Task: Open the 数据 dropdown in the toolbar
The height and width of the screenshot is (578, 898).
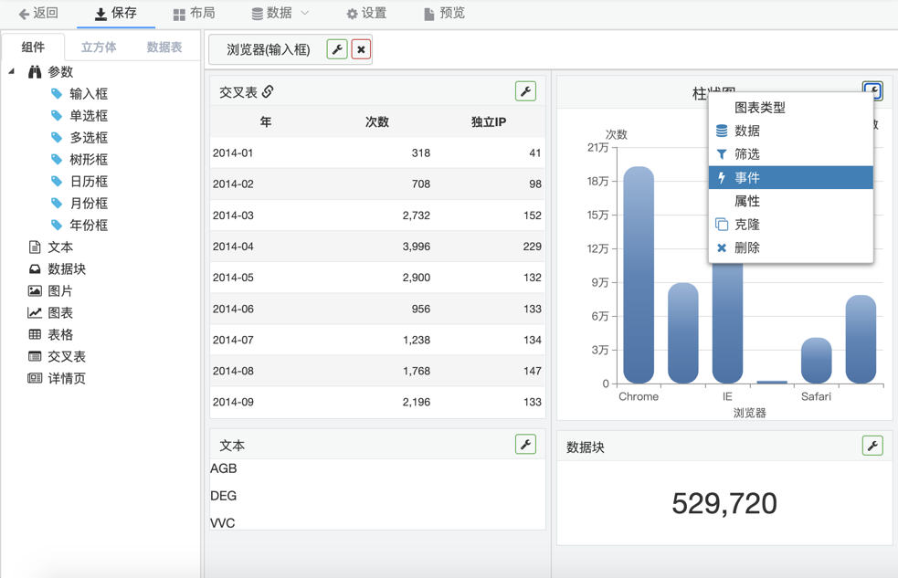Action: [280, 14]
